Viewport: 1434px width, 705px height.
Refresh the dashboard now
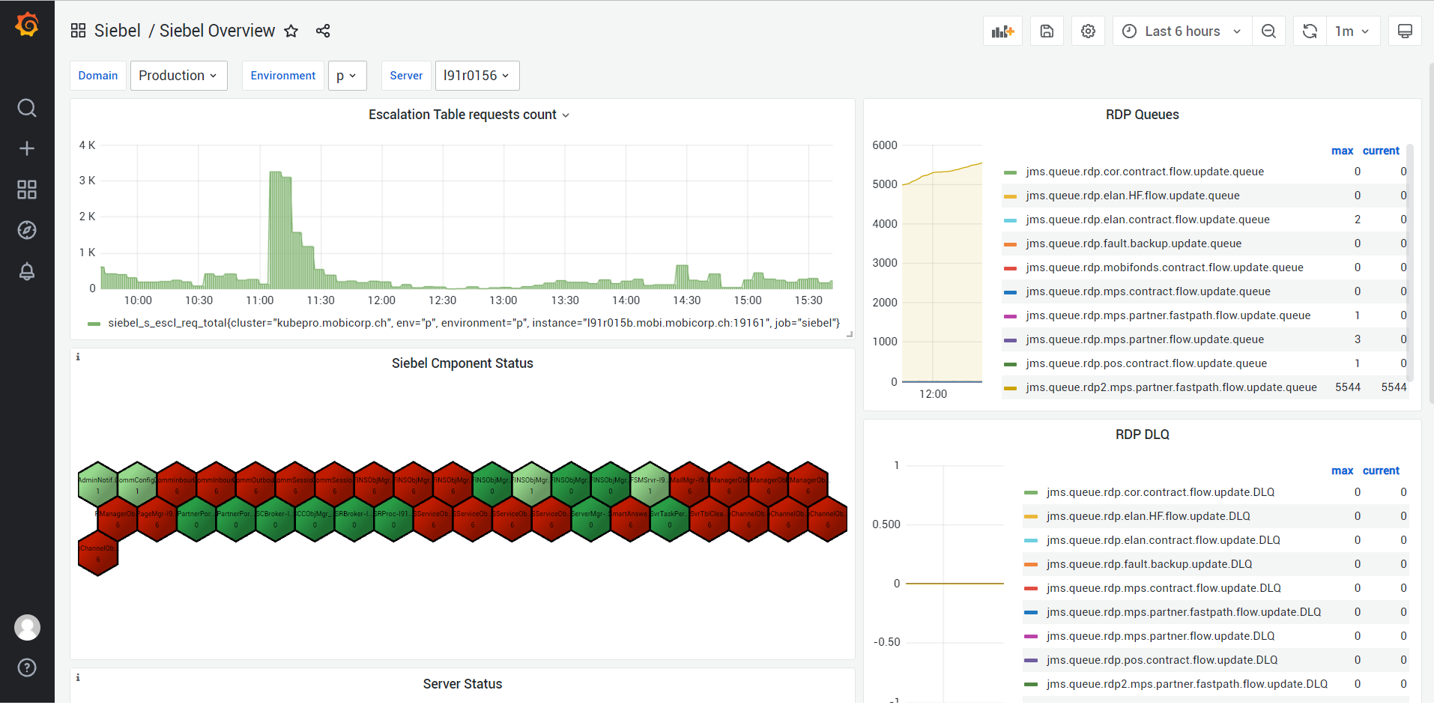click(x=1310, y=31)
